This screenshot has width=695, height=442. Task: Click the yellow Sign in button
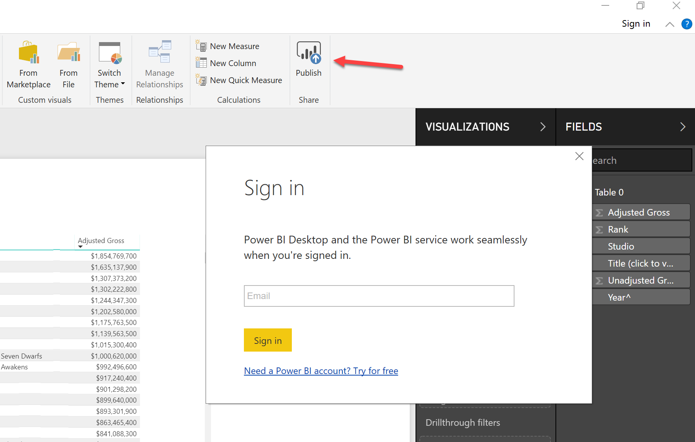click(x=268, y=340)
